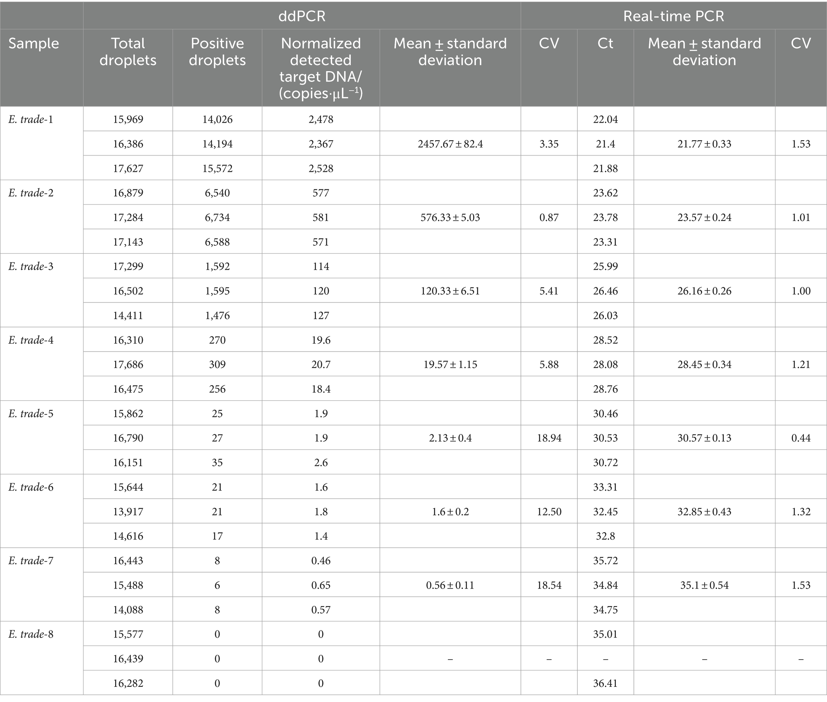Viewport: 827px width, 702px height.
Task: Select CV value 3.35
Action: pyautogui.click(x=549, y=144)
